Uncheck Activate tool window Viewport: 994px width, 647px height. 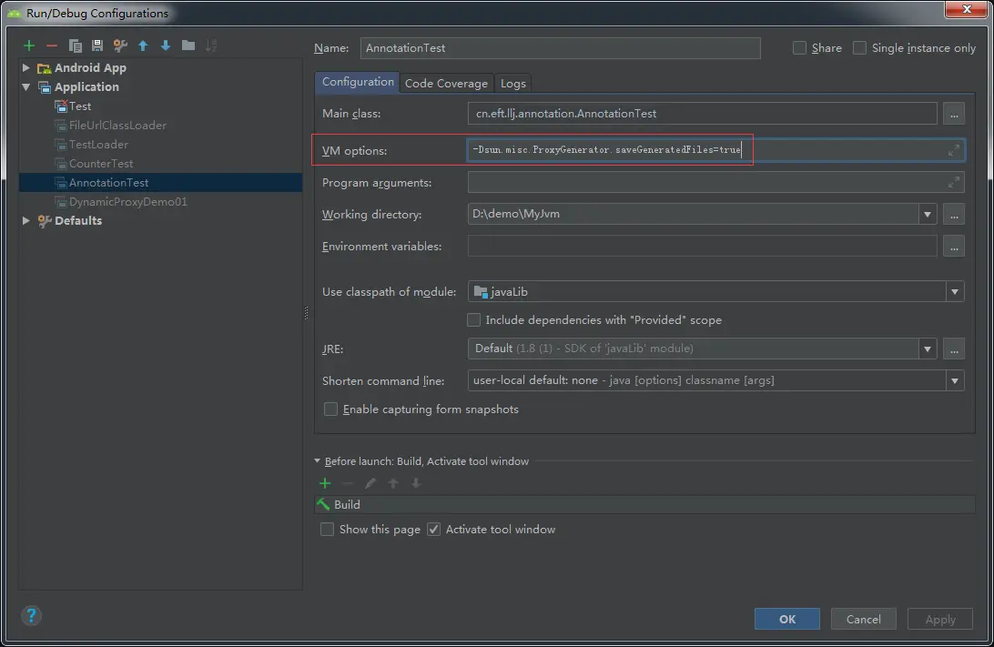pyautogui.click(x=433, y=529)
